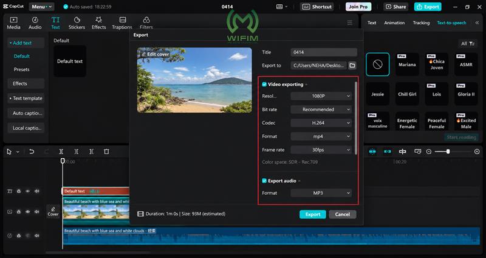The image size is (486, 258).
Task: Select the Default text thumbnail
Action: [70, 61]
